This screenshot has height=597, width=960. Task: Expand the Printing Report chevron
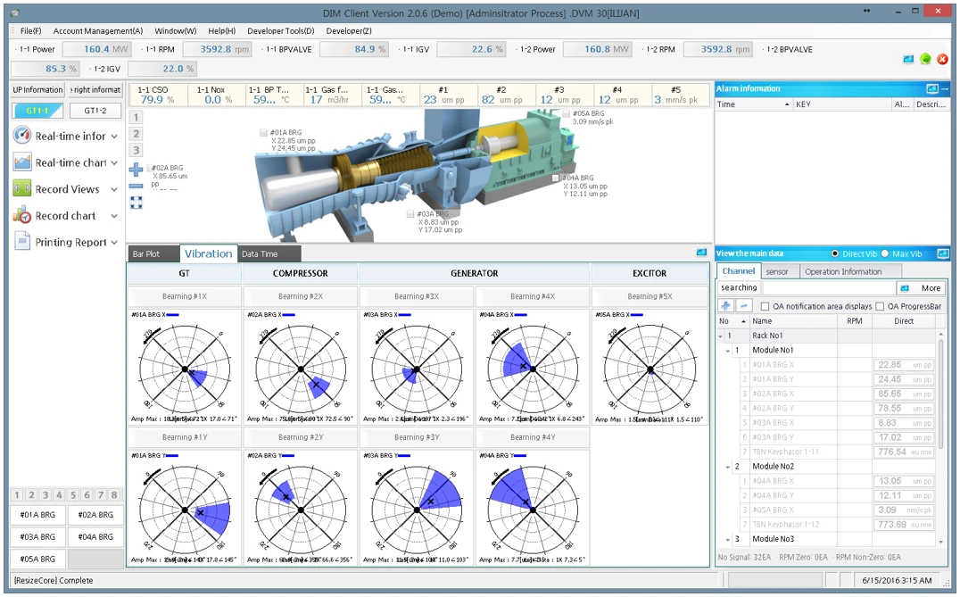(114, 243)
